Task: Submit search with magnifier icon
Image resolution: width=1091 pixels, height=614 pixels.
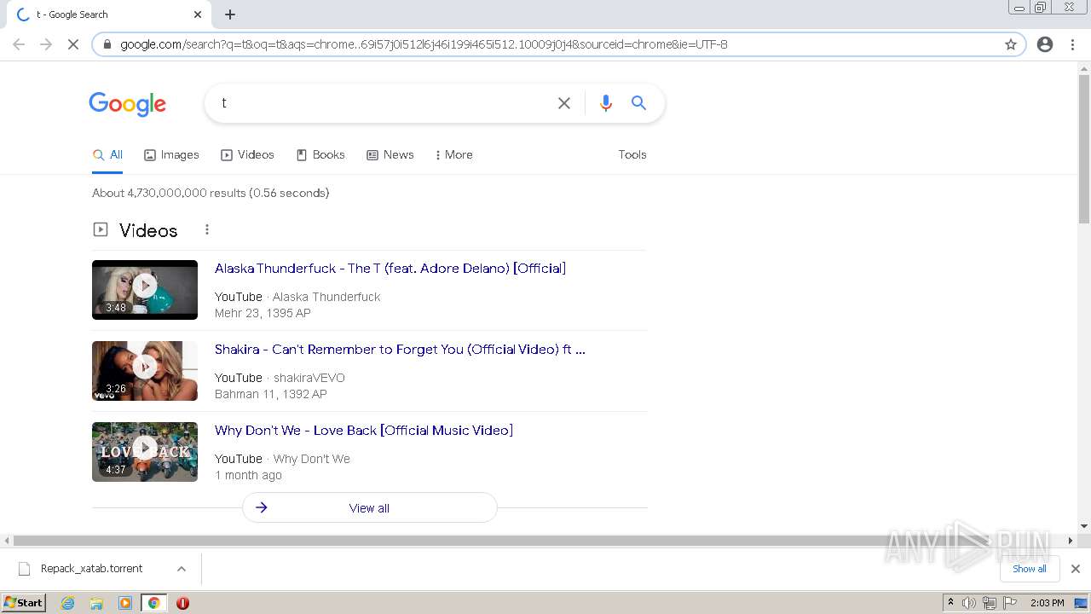Action: (638, 103)
